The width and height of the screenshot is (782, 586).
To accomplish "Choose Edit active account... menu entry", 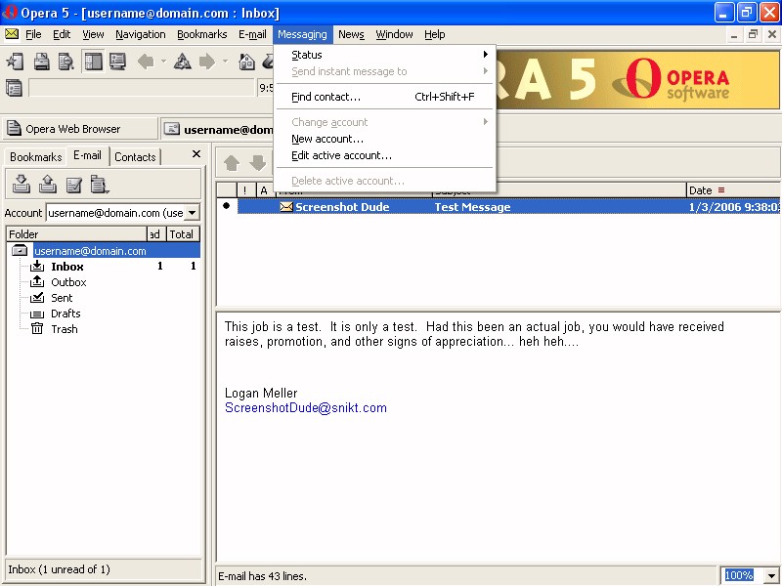I will [384, 155].
